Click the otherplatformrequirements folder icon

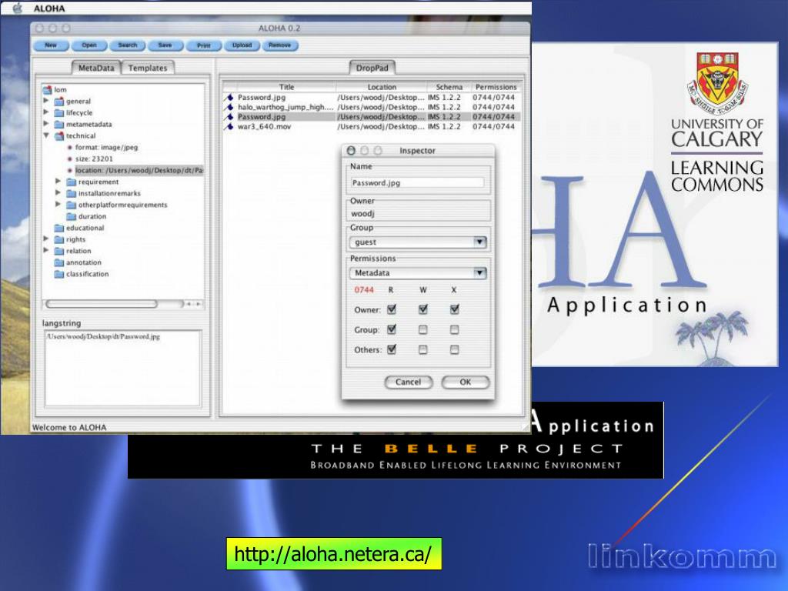(x=71, y=205)
